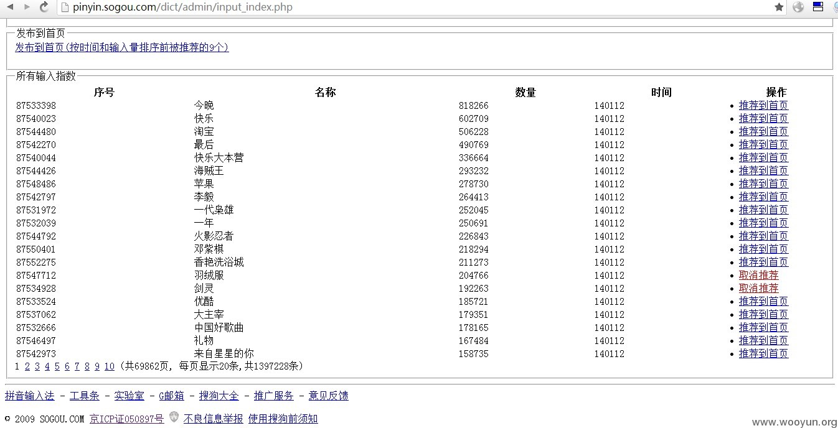Cancel recommendation for 剑灵

pyautogui.click(x=758, y=288)
